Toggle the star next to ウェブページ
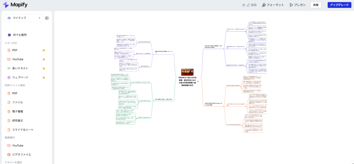The width and height of the screenshot is (354, 164). [x=44, y=77]
